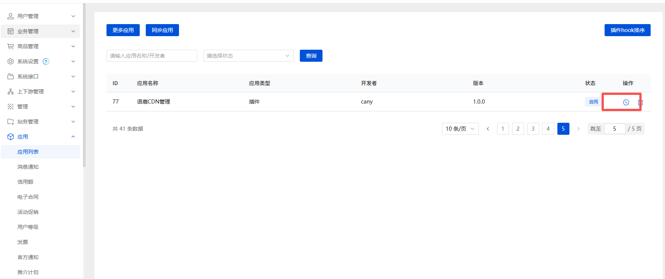Viewport: 665px width, 279px height.
Task: Expand the 业务管理 menu chevron
Action: point(73,31)
